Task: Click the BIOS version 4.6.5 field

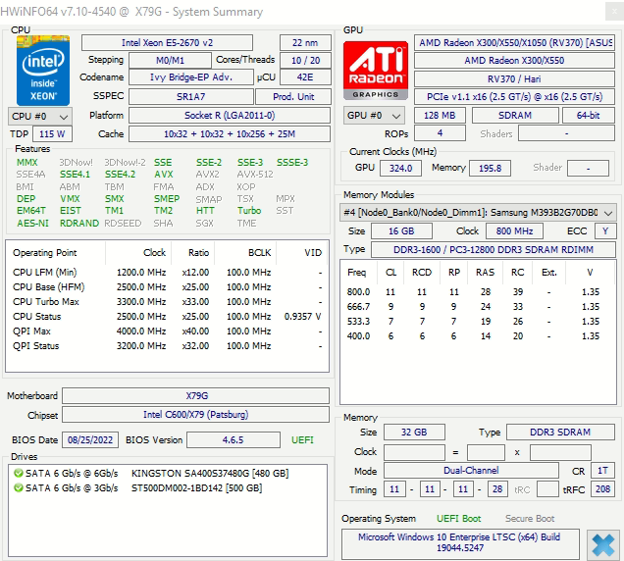Action: point(234,440)
